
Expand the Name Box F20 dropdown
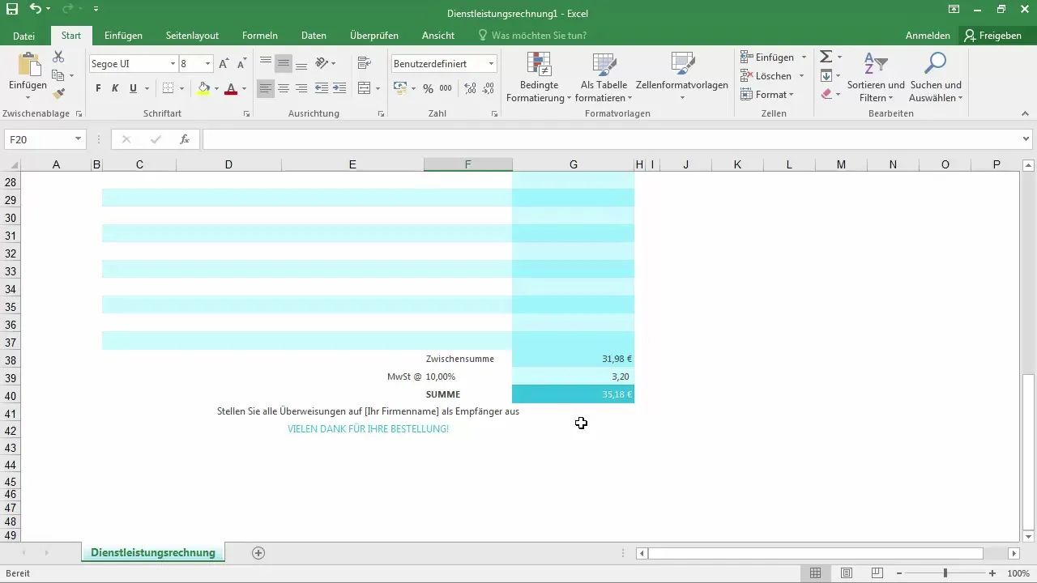(x=78, y=139)
